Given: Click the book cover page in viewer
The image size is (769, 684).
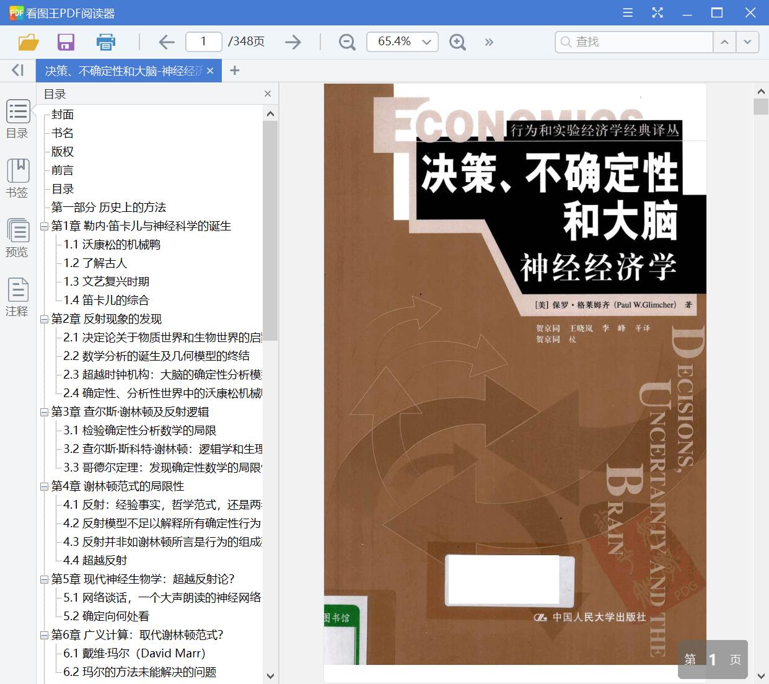Looking at the screenshot, I should (515, 374).
